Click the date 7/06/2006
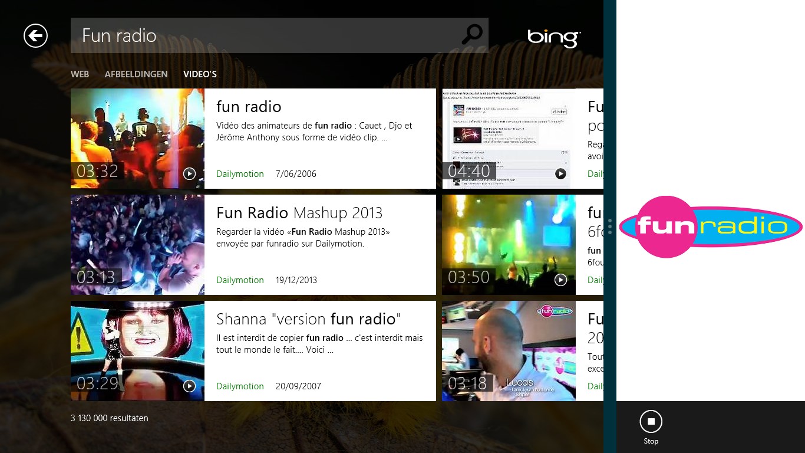 (296, 173)
